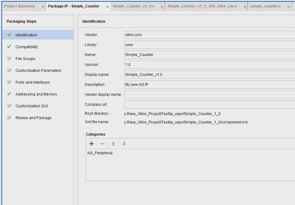
Task: Go to Review and Package step
Action: (x=38, y=118)
